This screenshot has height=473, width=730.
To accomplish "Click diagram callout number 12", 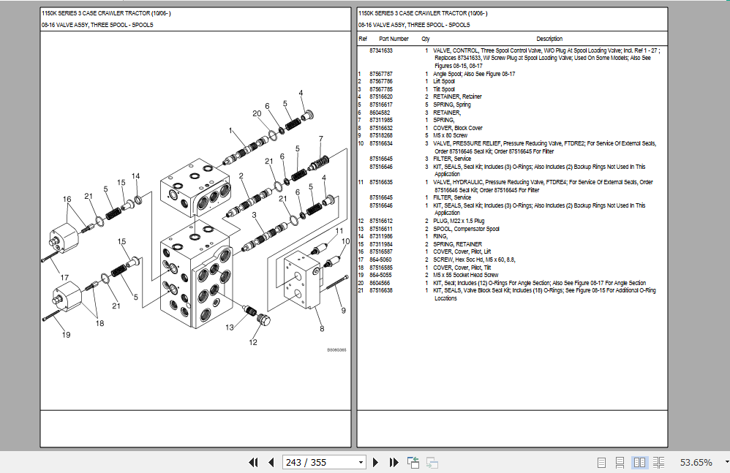I will tap(253, 342).
